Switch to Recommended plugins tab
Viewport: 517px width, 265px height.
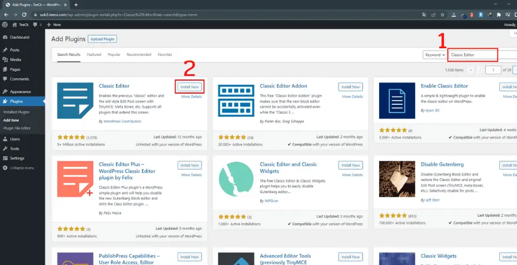coord(139,55)
